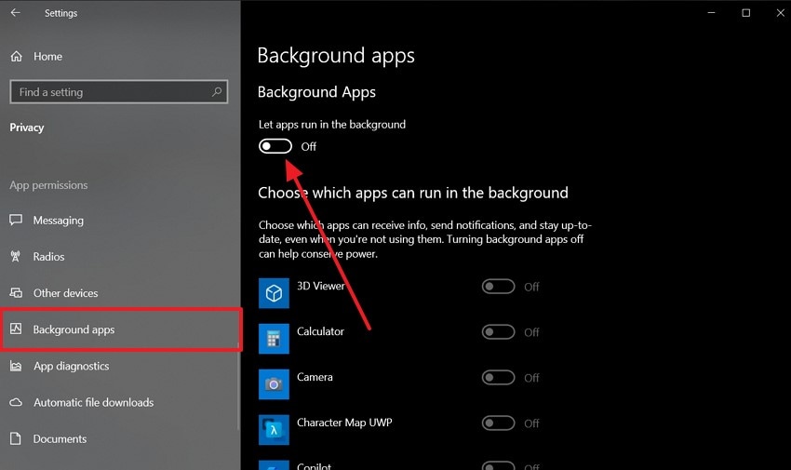Image resolution: width=791 pixels, height=470 pixels.
Task: Select Other devices in sidebar
Action: click(65, 293)
